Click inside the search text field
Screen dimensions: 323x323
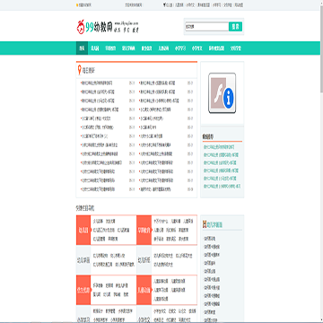207,27
